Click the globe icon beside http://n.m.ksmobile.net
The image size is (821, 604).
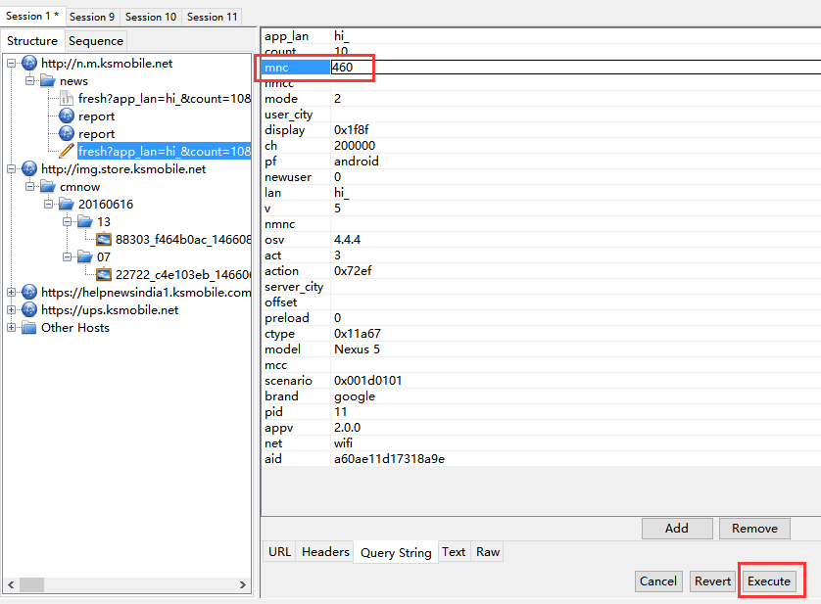tap(29, 64)
